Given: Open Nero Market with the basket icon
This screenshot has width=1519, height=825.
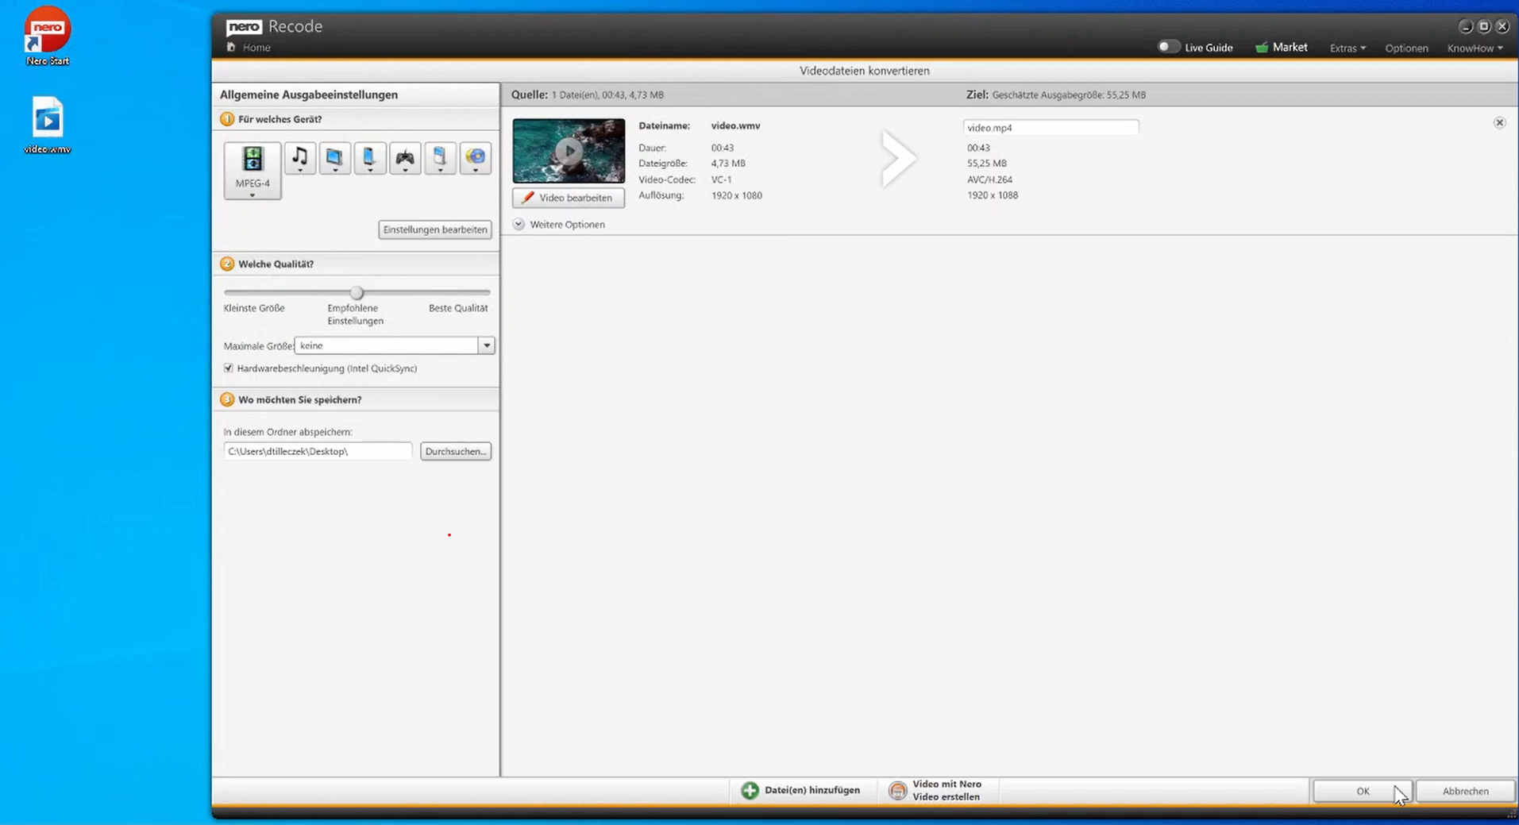Looking at the screenshot, I should coord(1262,48).
